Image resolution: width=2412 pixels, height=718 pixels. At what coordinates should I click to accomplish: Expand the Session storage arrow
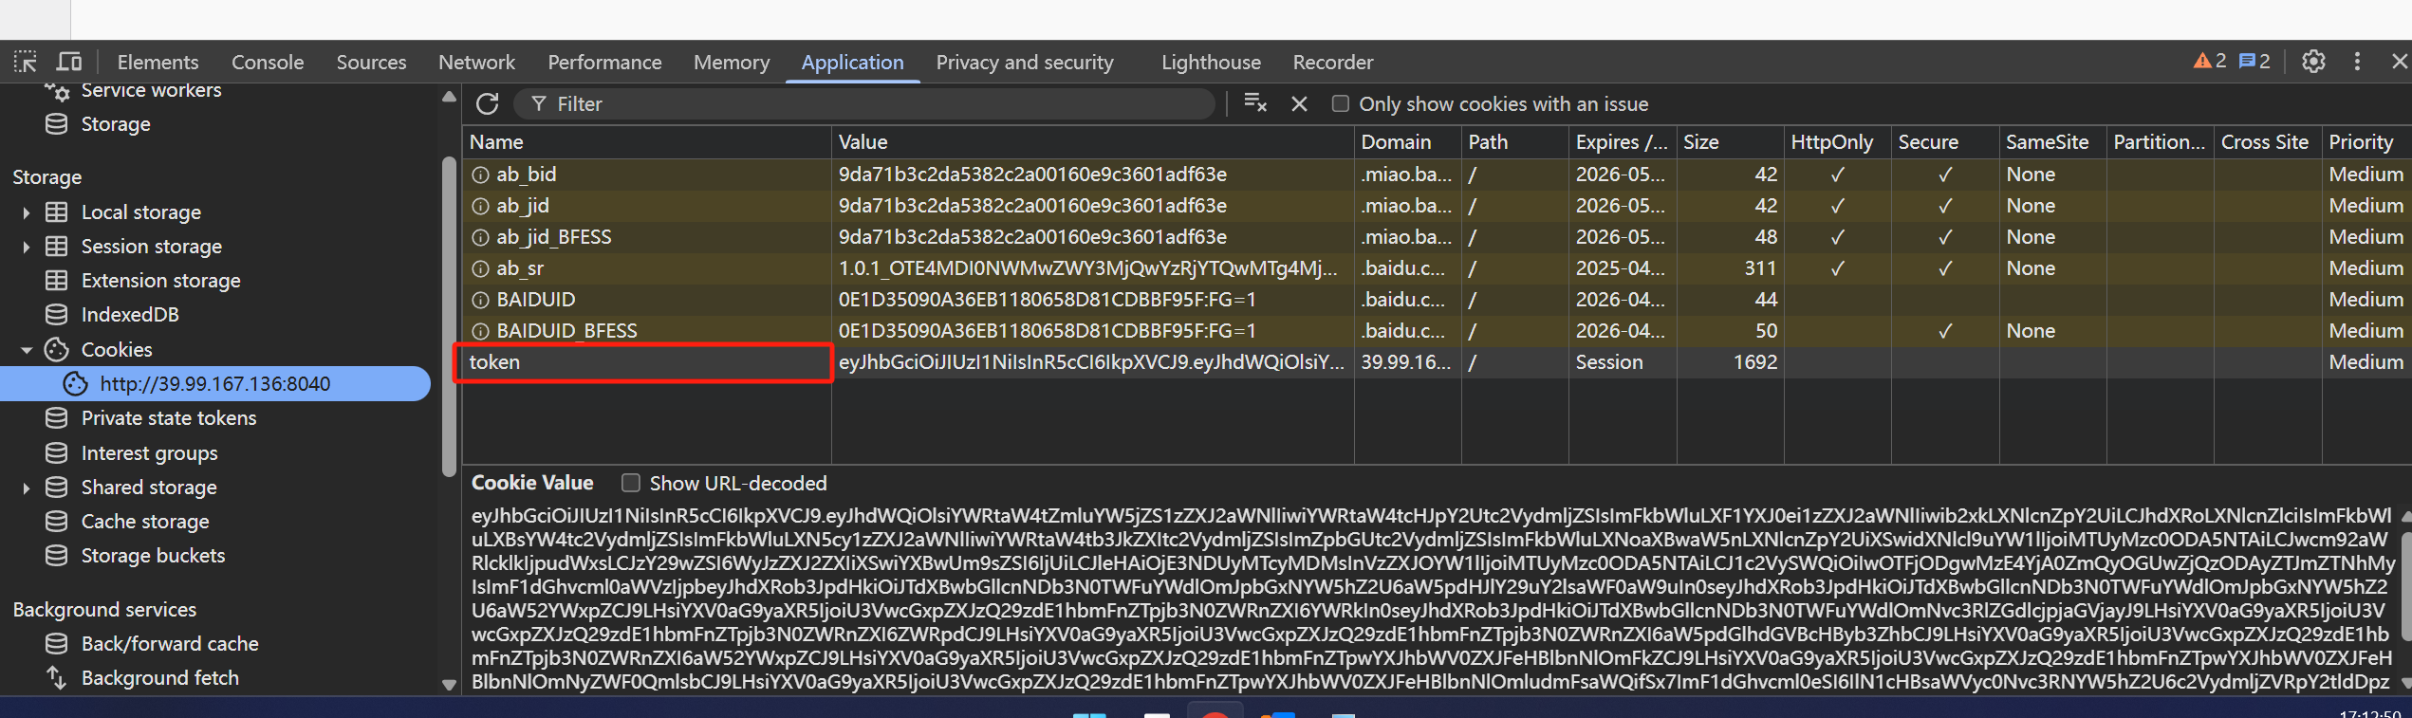(27, 247)
